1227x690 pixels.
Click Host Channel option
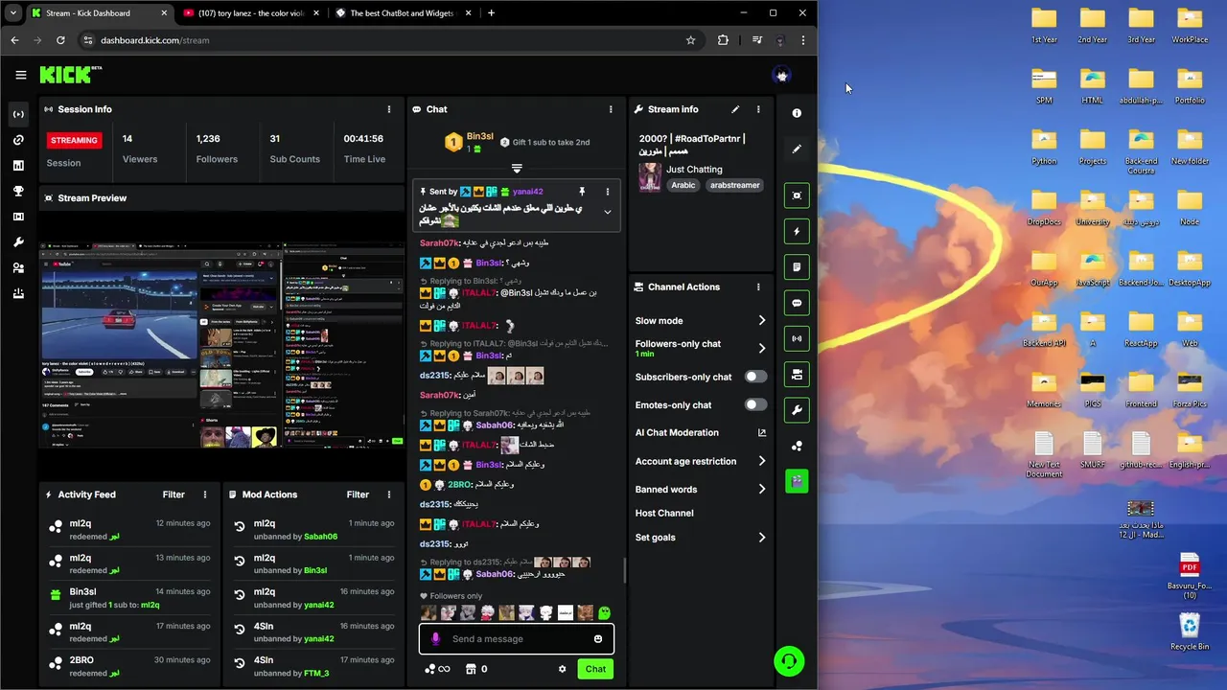[664, 513]
